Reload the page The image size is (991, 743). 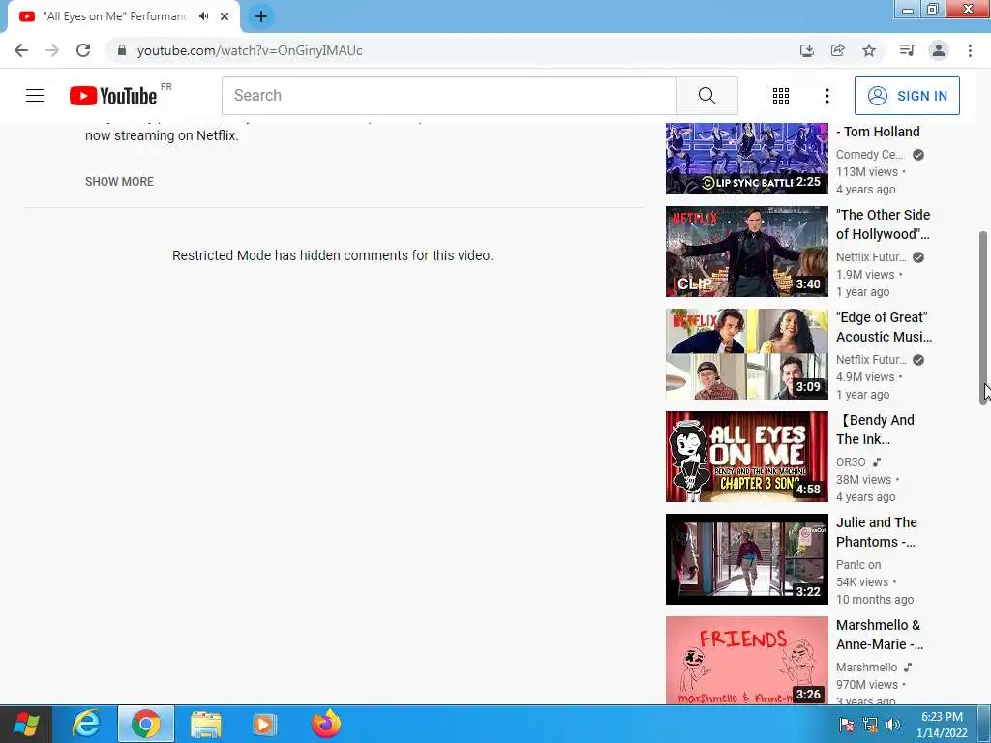(x=83, y=50)
